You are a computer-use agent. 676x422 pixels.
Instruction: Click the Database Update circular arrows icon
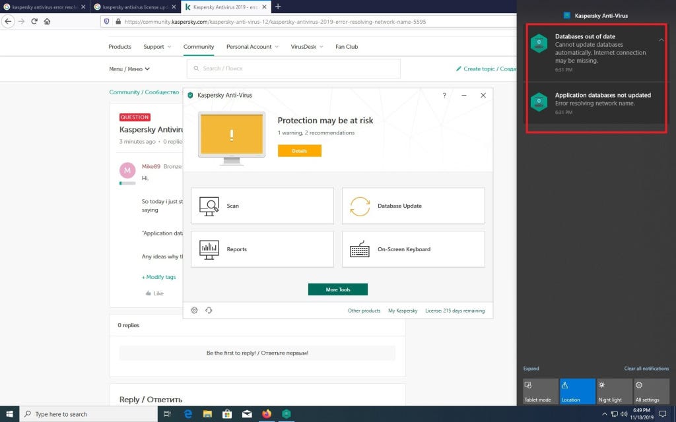click(x=360, y=206)
